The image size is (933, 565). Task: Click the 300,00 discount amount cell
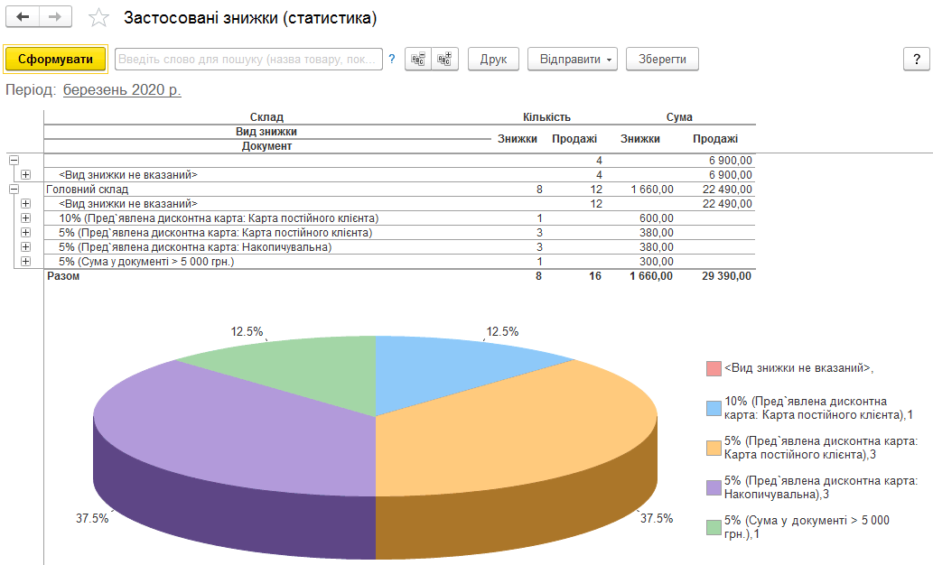[657, 262]
